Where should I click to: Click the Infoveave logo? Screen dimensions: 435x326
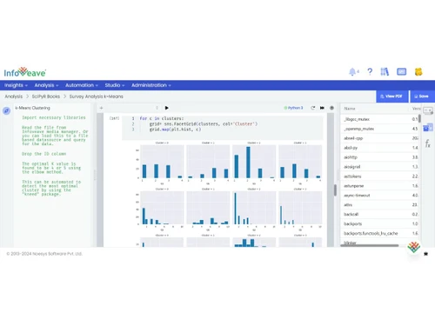pos(25,72)
